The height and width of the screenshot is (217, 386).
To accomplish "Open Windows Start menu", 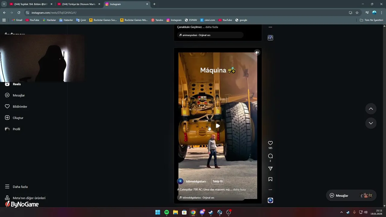I will pos(158,212).
